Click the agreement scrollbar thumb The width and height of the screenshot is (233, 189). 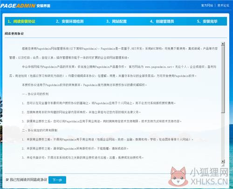(223, 79)
